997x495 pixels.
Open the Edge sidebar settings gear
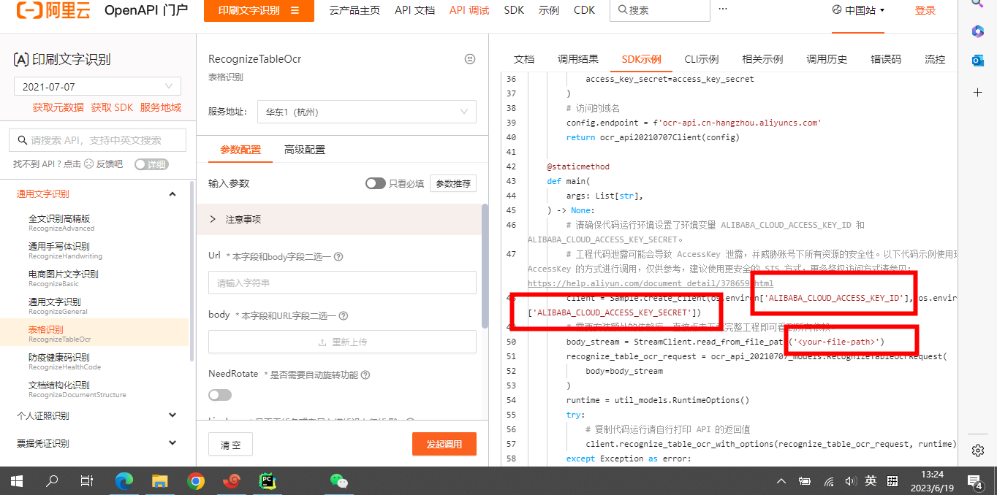pos(978,450)
